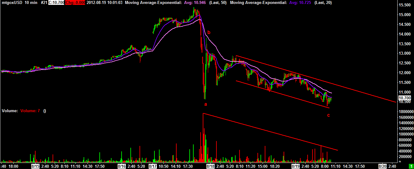
Task: Click the 8:00 time axis label
Action: tap(325, 167)
